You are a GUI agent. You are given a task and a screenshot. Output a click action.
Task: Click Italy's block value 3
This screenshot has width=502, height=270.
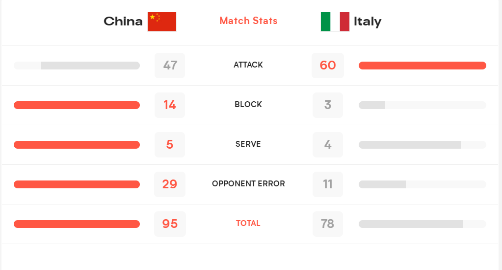point(327,105)
